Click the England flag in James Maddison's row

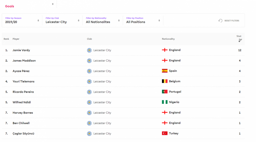165,60
